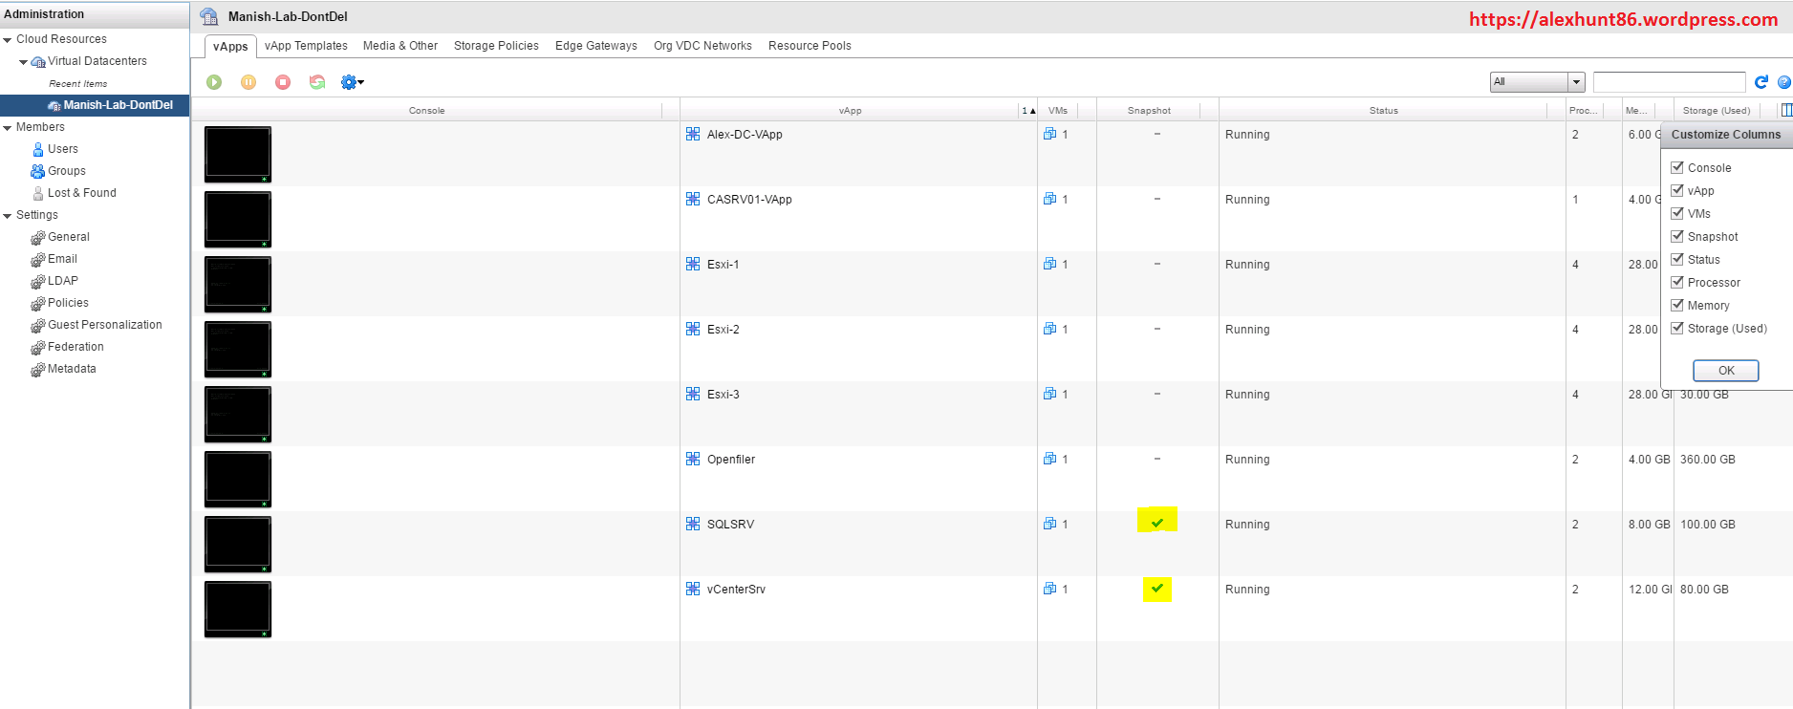Click the blue refresh arrow icon
Image resolution: width=1793 pixels, height=709 pixels.
(x=1761, y=82)
